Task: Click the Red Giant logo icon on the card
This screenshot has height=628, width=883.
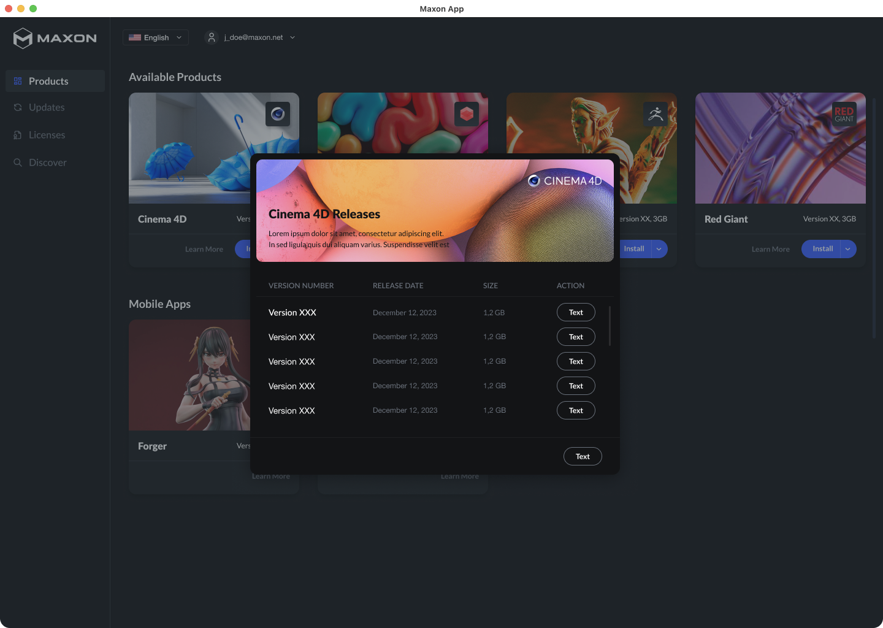Action: [x=844, y=114]
